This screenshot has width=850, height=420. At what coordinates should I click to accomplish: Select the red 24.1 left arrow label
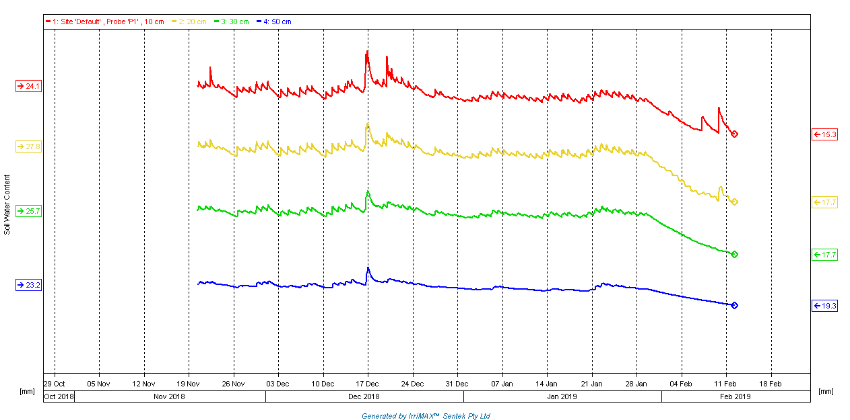coord(29,86)
